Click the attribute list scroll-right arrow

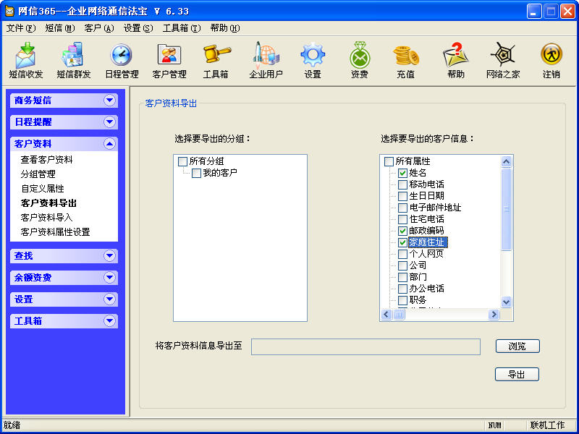(x=494, y=314)
